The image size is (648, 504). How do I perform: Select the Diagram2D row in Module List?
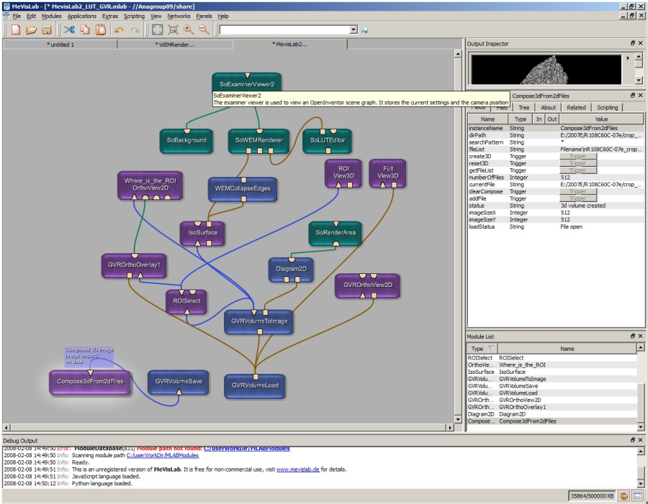[552, 414]
